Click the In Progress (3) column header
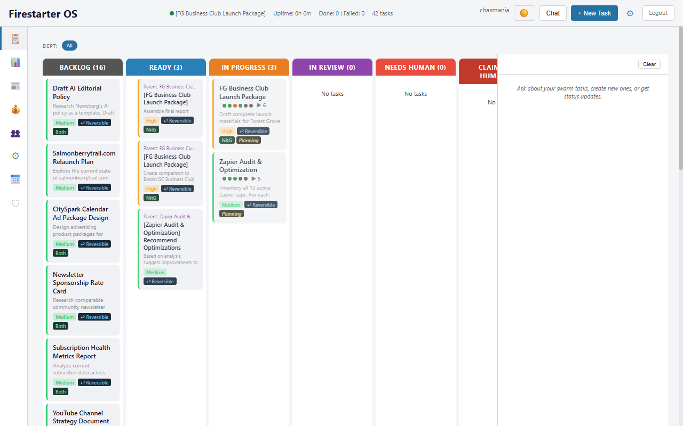The image size is (683, 426). tap(249, 67)
